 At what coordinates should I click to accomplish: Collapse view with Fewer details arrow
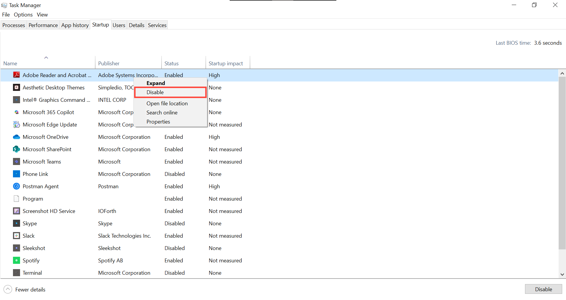point(8,289)
